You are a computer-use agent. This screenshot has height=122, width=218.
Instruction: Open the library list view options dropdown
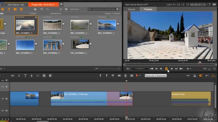pyautogui.click(x=42, y=9)
